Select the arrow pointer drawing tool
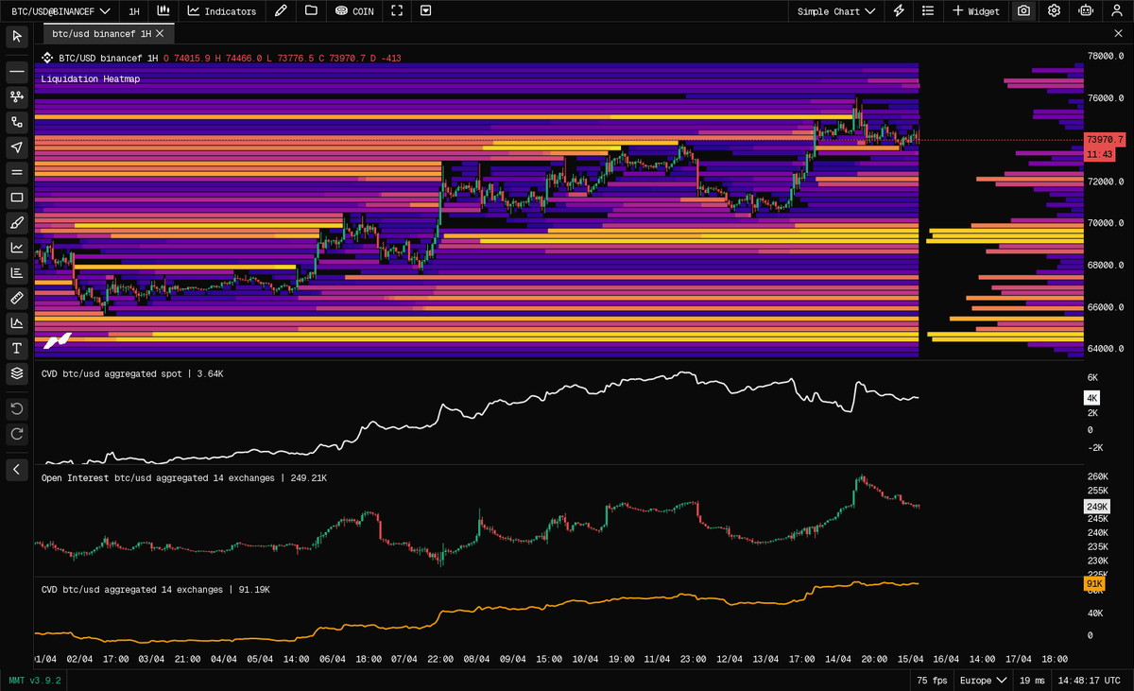 click(x=16, y=147)
